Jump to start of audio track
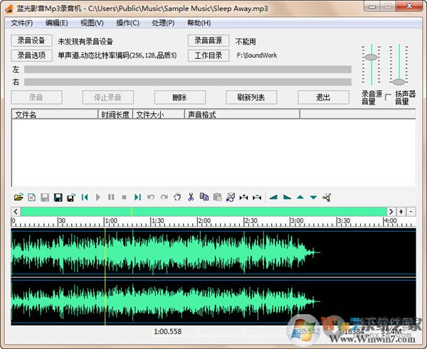Viewport: 427px width, 349px height. point(85,197)
